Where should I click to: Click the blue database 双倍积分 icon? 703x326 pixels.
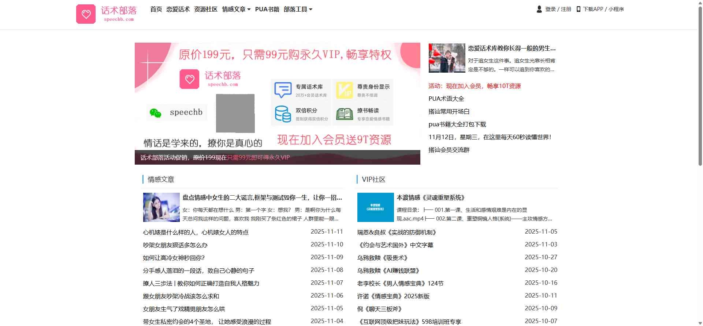click(283, 114)
